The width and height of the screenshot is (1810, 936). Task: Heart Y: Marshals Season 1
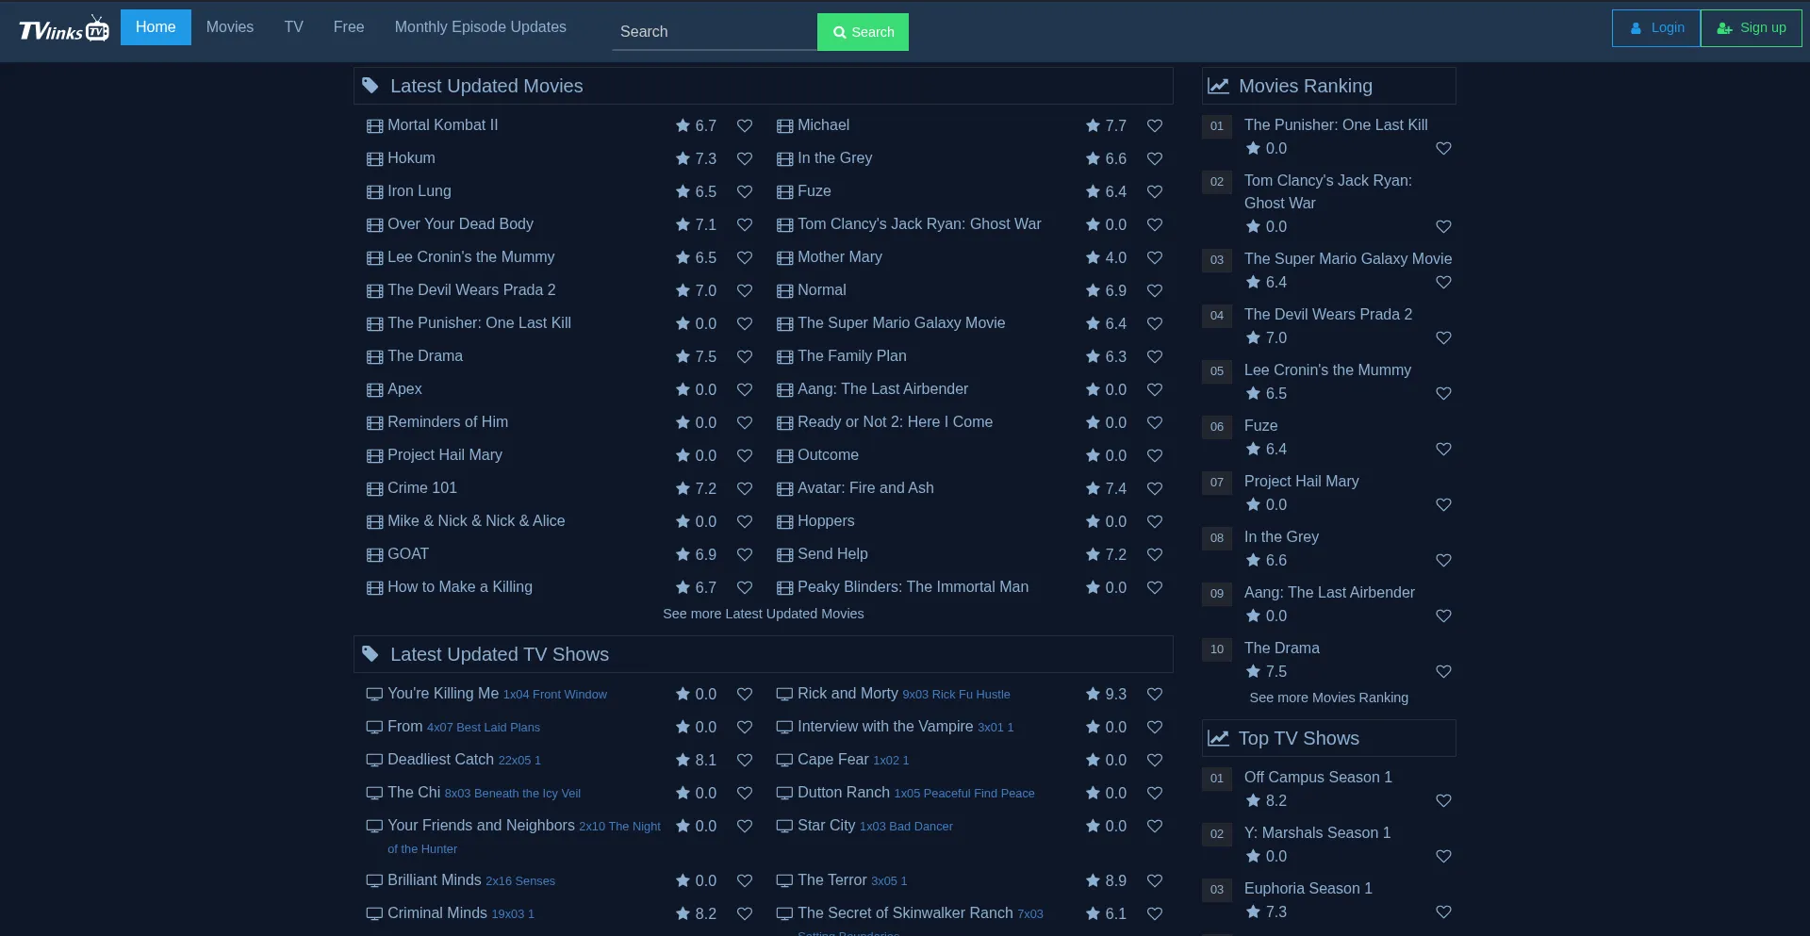coord(1443,856)
